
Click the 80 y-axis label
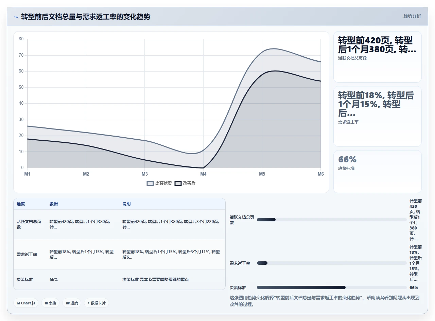[x=21, y=39]
